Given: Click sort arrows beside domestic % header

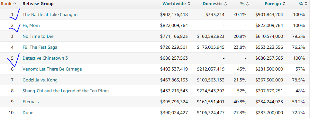Looking at the screenshot, I should (247, 4).
